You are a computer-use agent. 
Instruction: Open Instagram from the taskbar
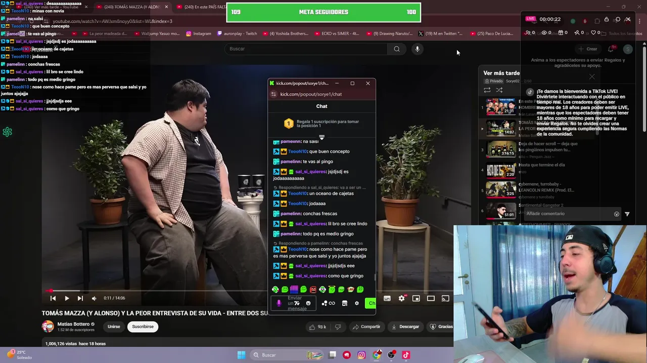pyautogui.click(x=361, y=355)
